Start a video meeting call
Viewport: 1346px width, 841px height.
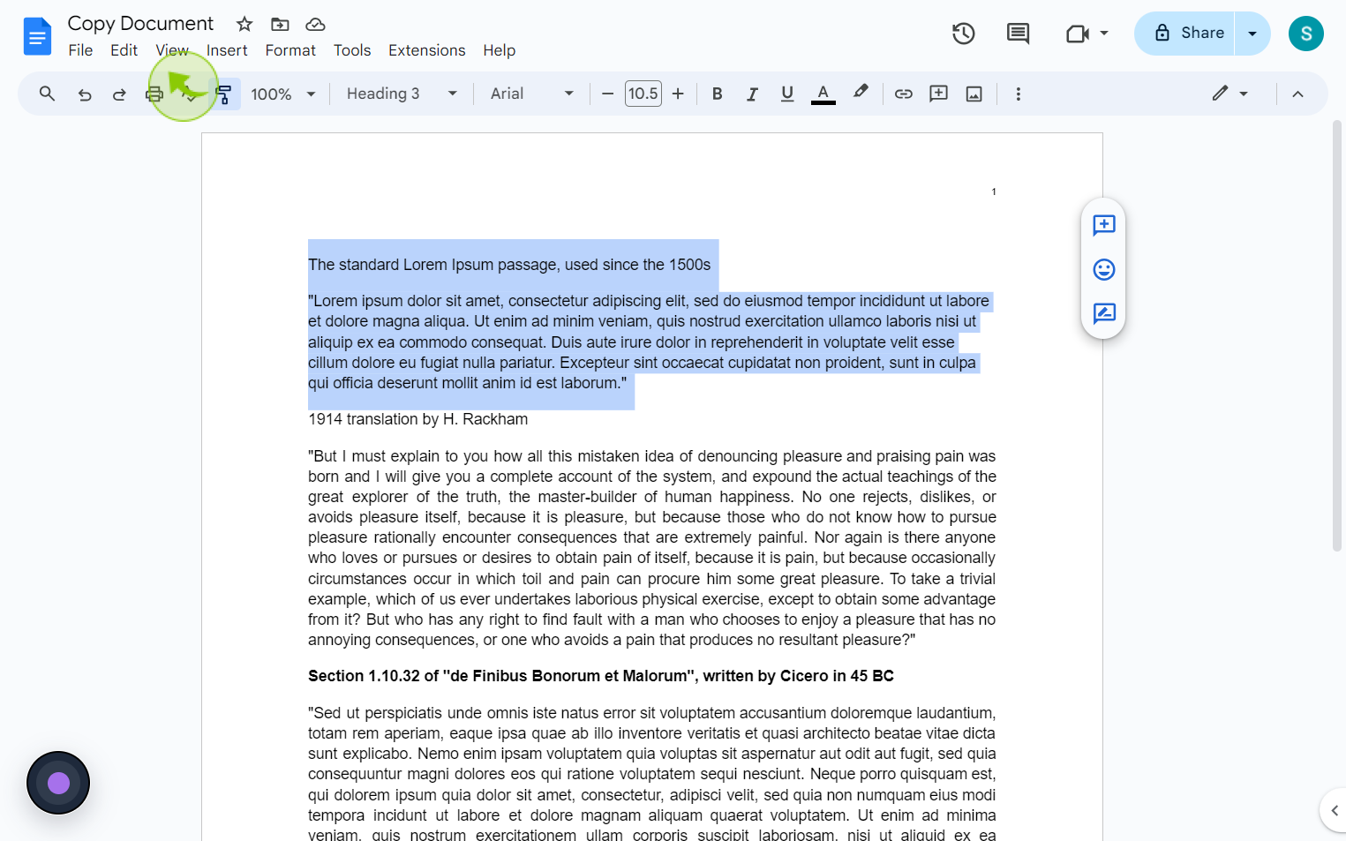pos(1077,34)
